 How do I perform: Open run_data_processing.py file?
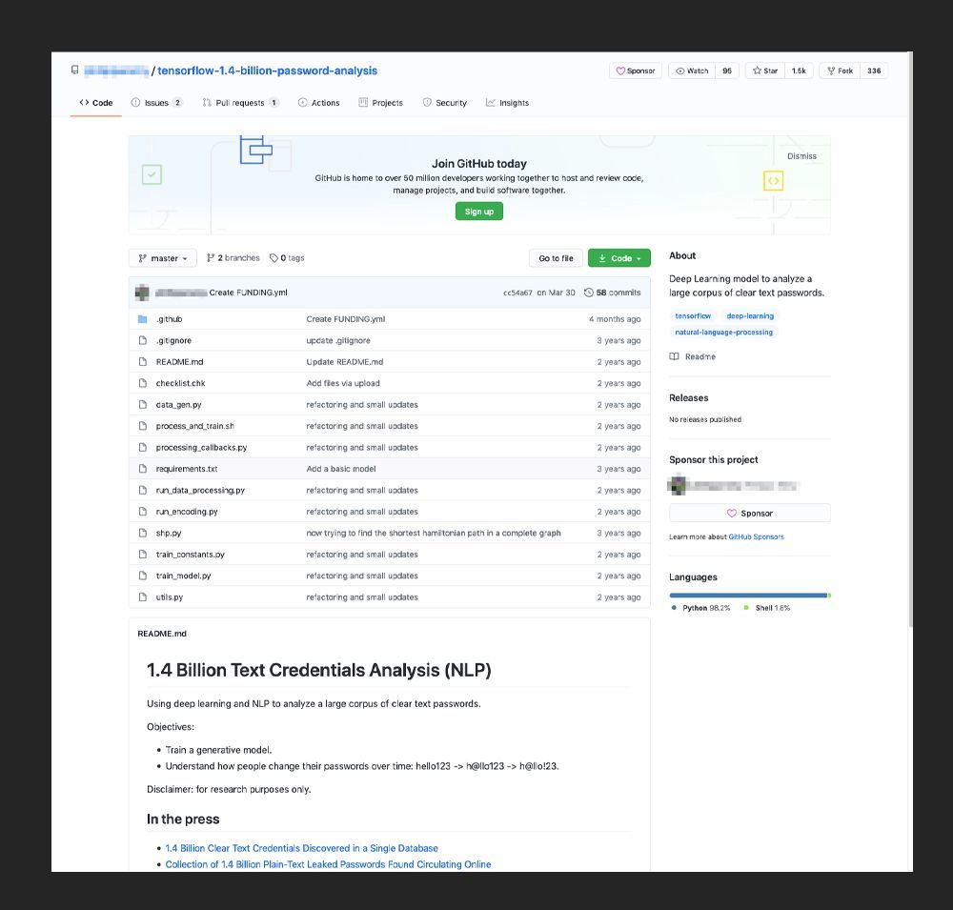coord(200,490)
